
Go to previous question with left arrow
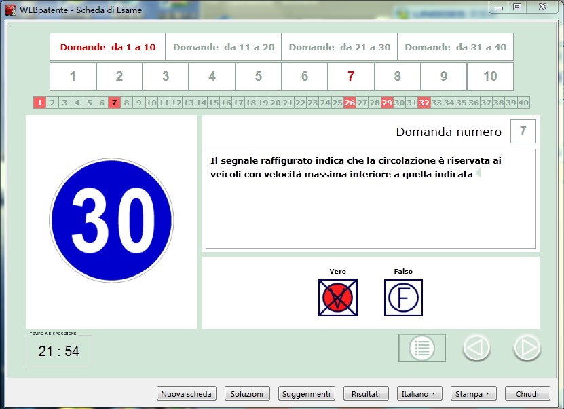click(476, 348)
